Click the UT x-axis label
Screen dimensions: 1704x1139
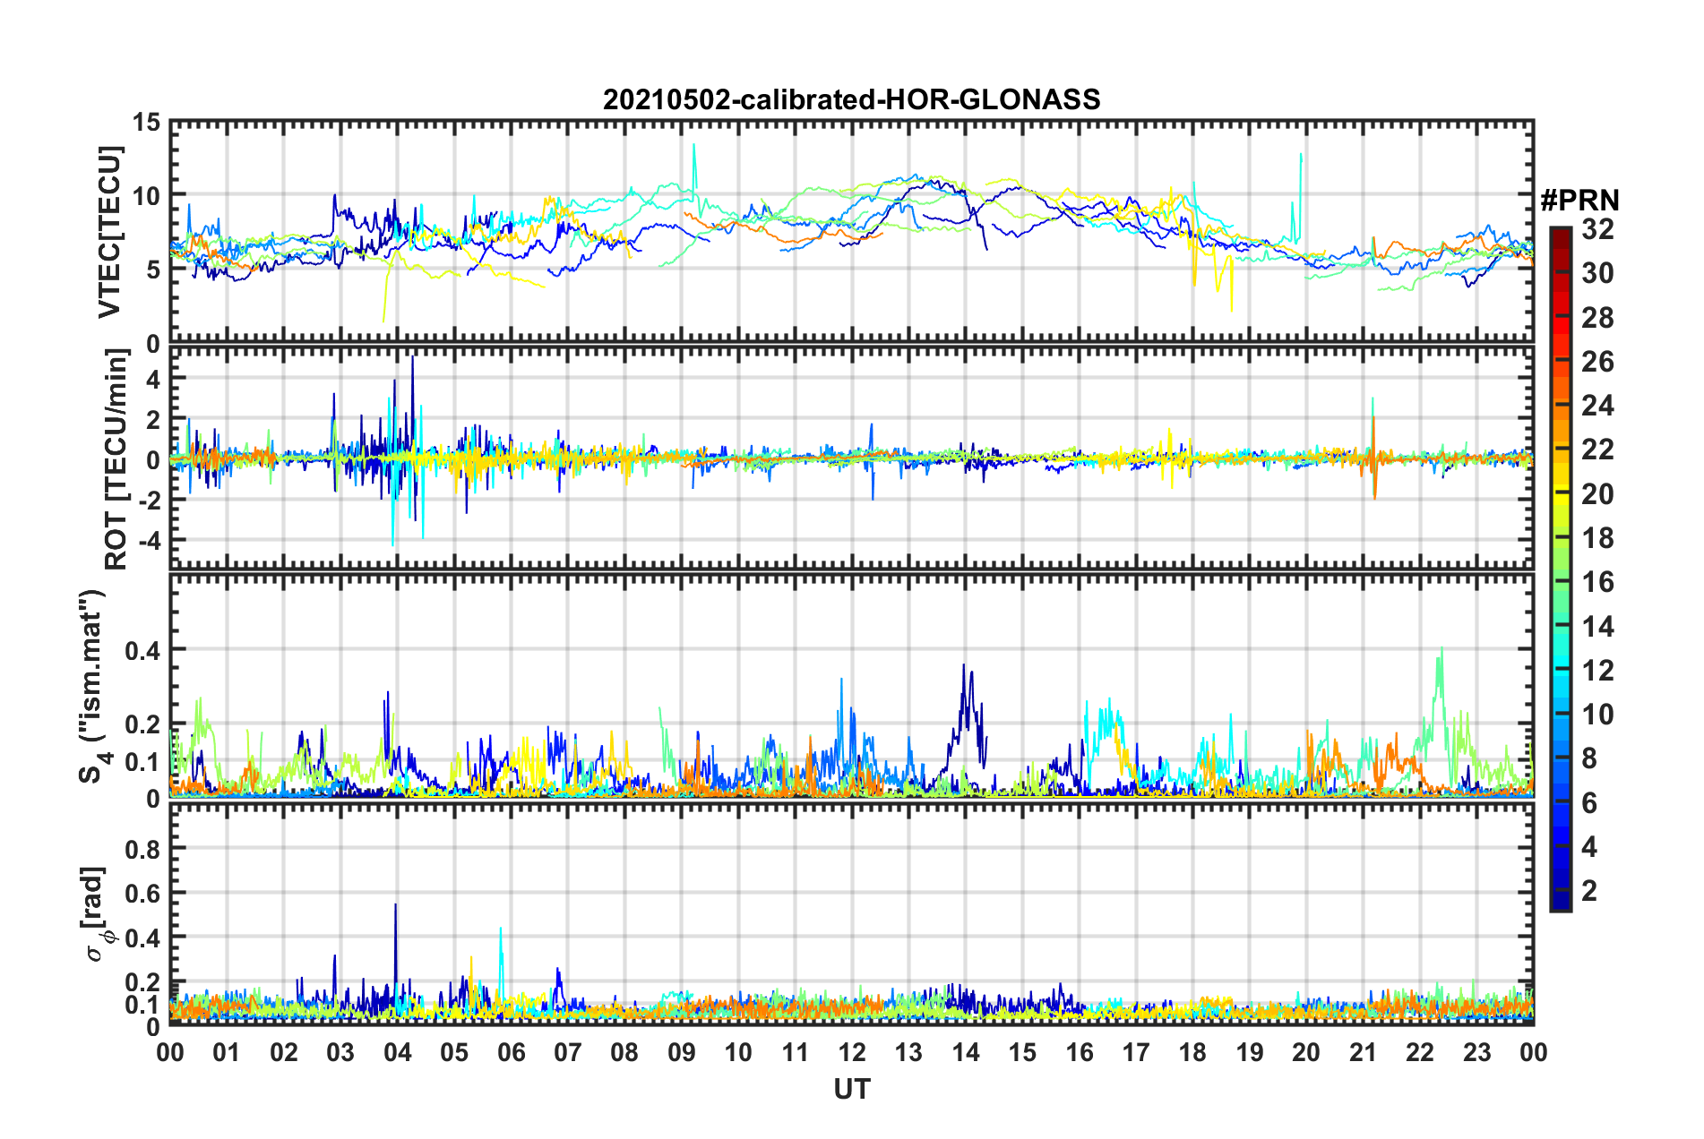tap(852, 1089)
